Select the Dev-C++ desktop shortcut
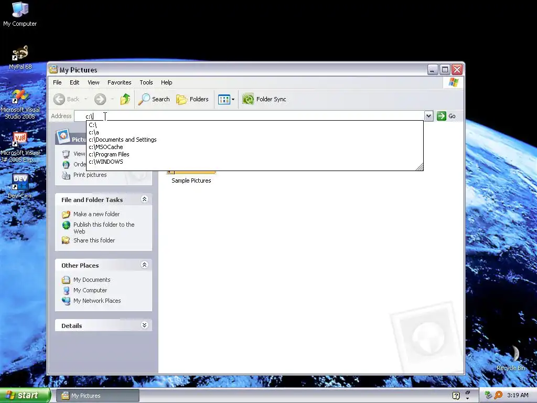The height and width of the screenshot is (403, 537). point(20,186)
